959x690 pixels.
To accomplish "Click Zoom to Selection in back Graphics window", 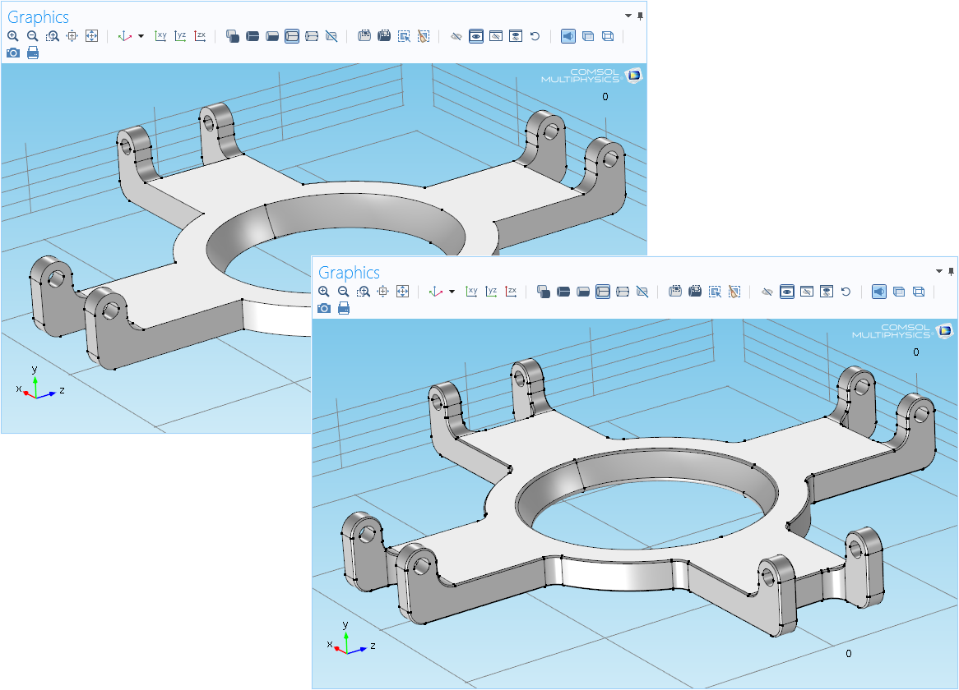I will click(72, 36).
